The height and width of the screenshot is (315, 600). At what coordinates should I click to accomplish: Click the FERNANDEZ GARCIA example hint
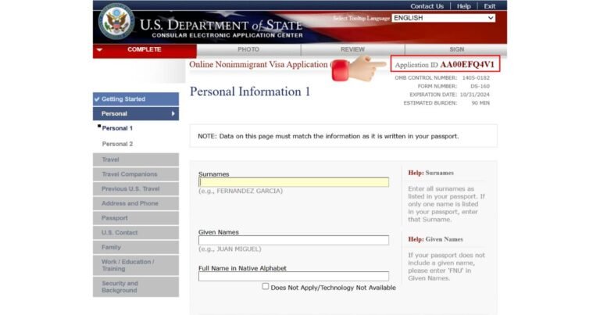tap(241, 191)
